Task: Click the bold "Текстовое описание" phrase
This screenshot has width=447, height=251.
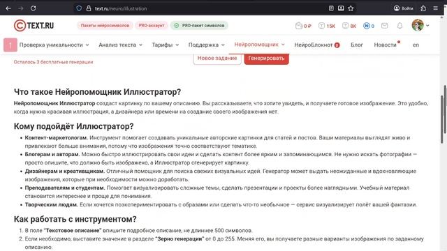Action: point(73,231)
